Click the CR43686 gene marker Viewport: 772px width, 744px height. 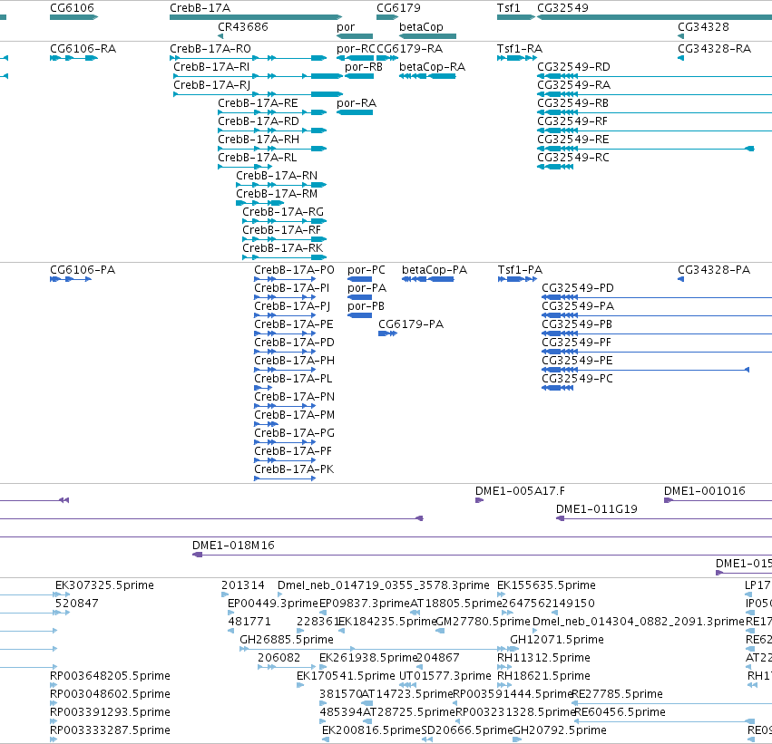(x=220, y=36)
